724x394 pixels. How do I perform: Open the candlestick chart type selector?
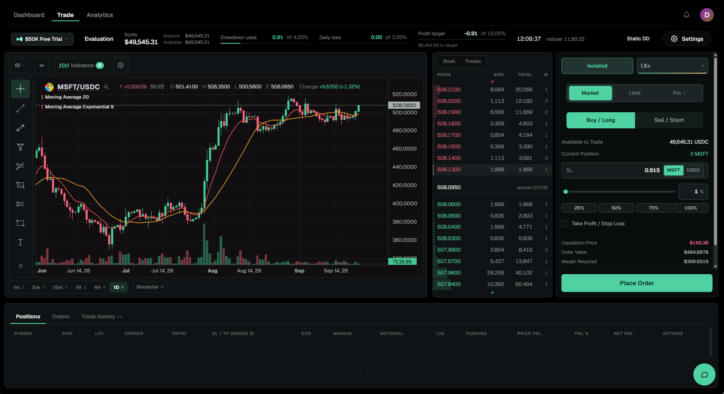pyautogui.click(x=42, y=65)
